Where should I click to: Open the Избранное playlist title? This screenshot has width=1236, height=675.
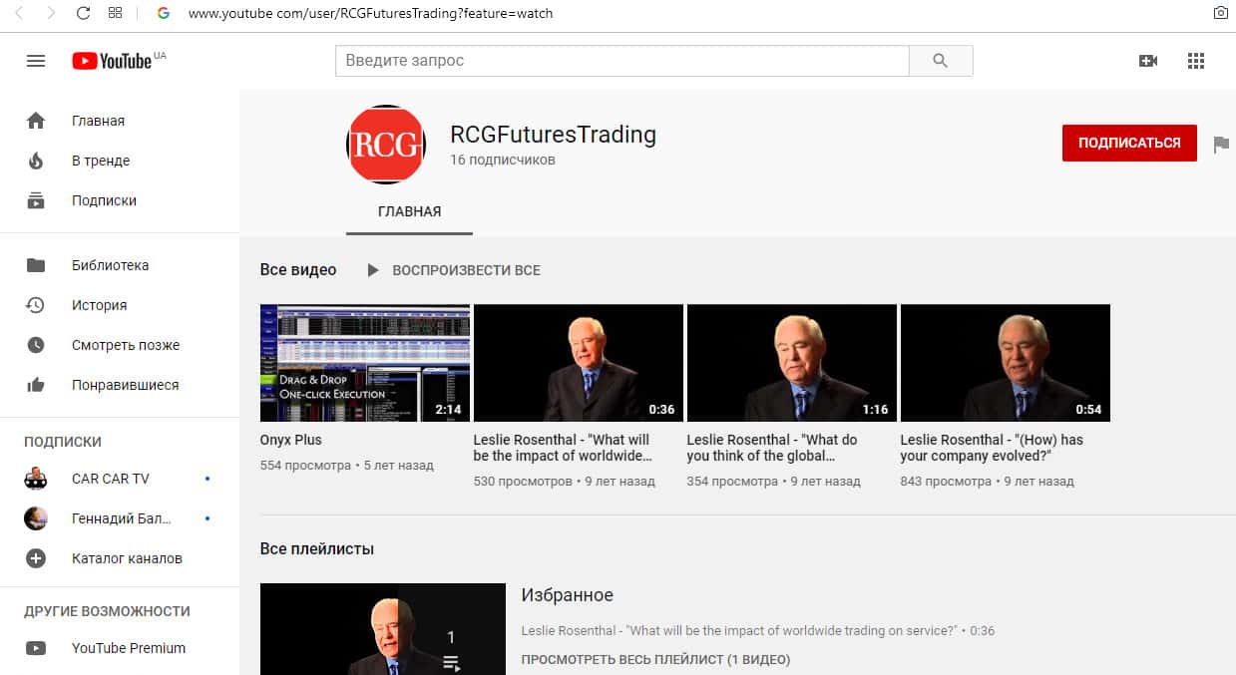pyautogui.click(x=567, y=595)
